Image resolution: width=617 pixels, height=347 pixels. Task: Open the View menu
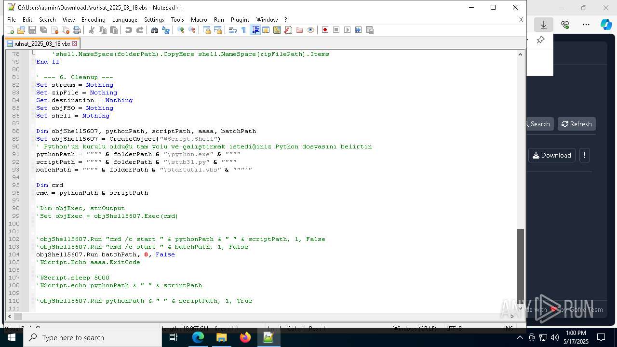(x=68, y=20)
